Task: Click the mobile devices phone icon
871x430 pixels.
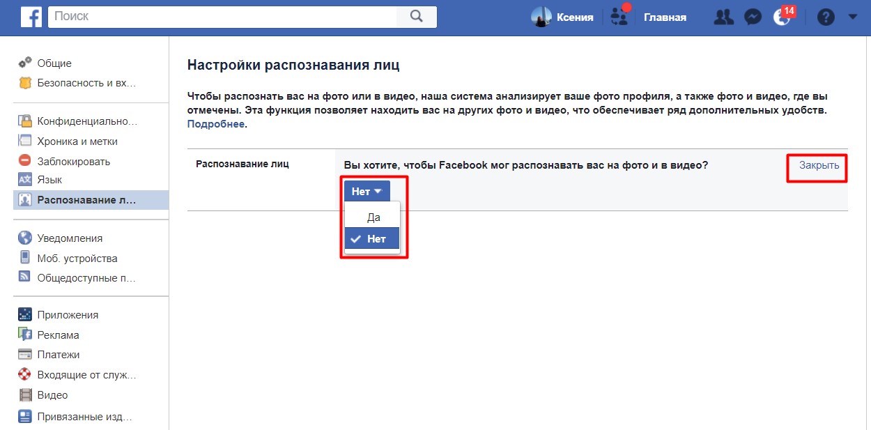Action: click(x=25, y=258)
